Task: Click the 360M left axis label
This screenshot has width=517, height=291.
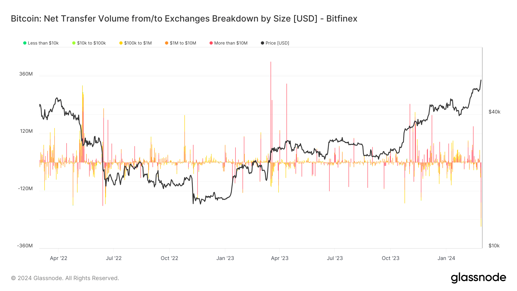Action: pyautogui.click(x=26, y=74)
